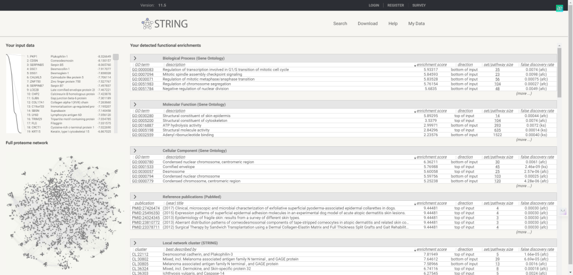Open the small side panel tab at right edge
573x275 pixels.
click(x=563, y=210)
